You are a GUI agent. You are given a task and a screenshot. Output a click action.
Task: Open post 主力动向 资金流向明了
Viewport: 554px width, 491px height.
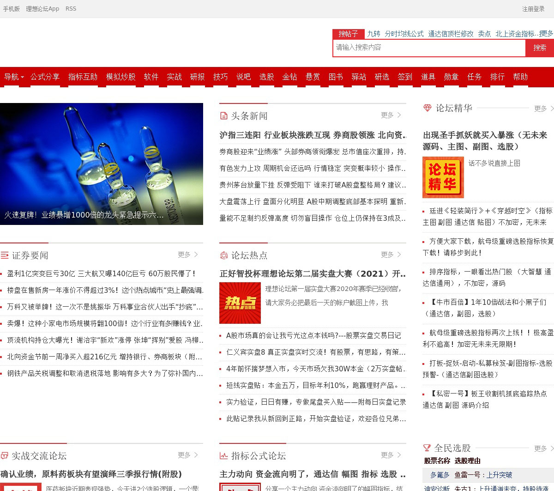(313, 474)
